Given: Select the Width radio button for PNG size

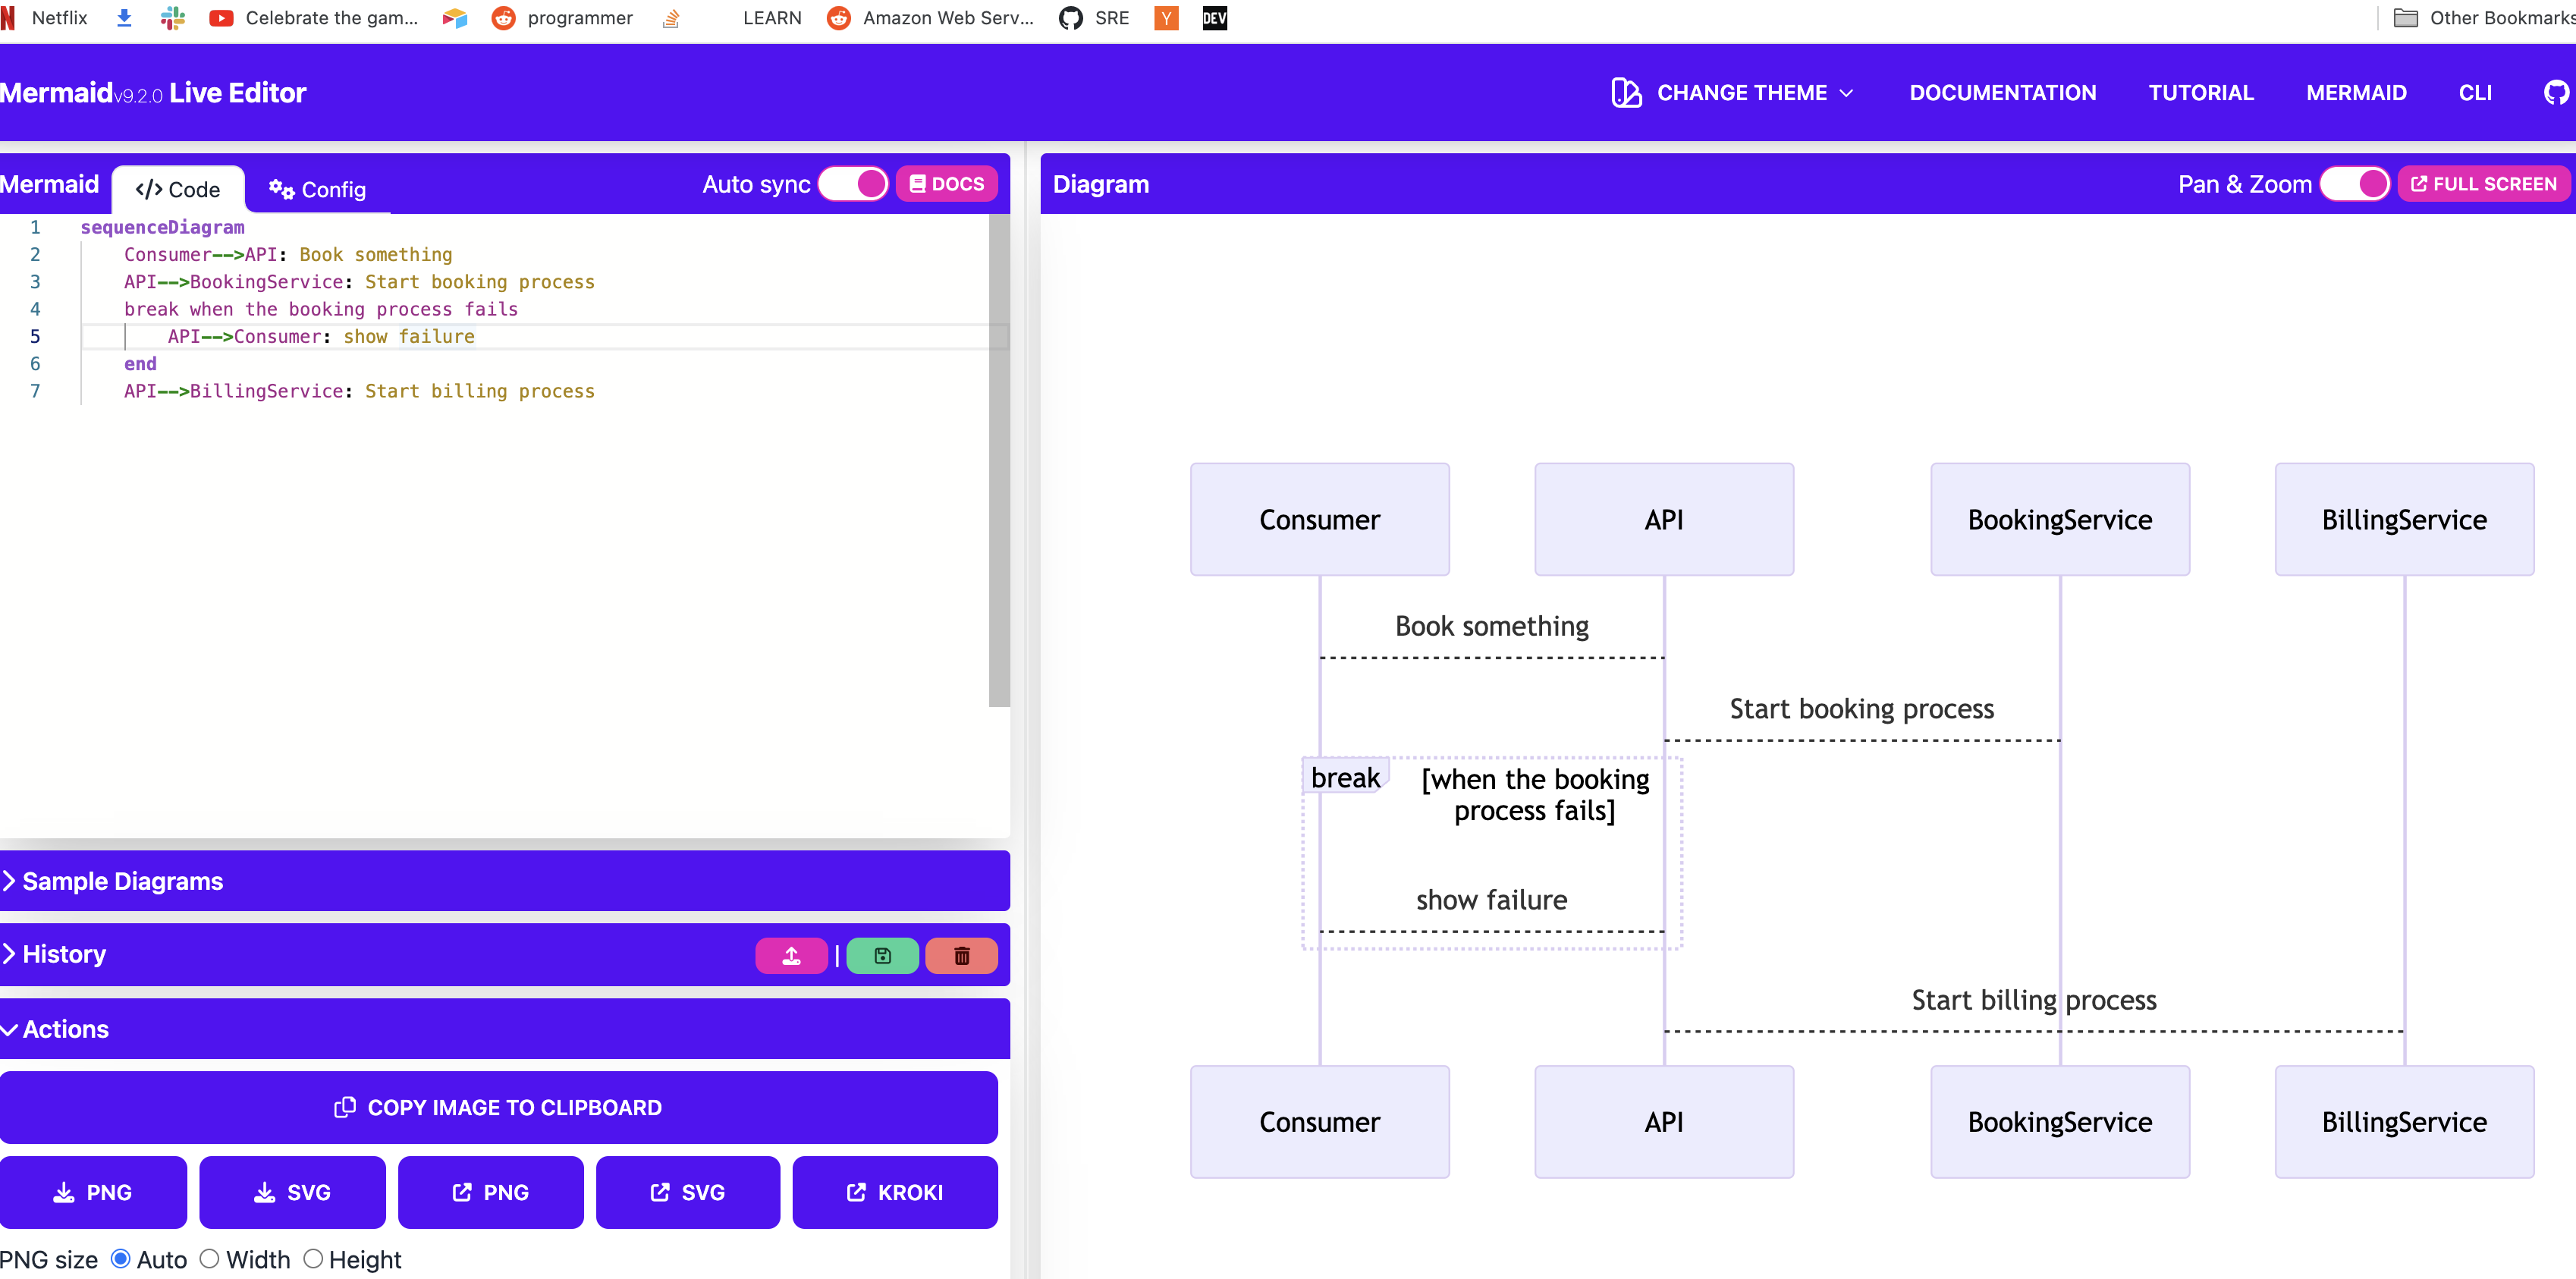Looking at the screenshot, I should coord(209,1258).
